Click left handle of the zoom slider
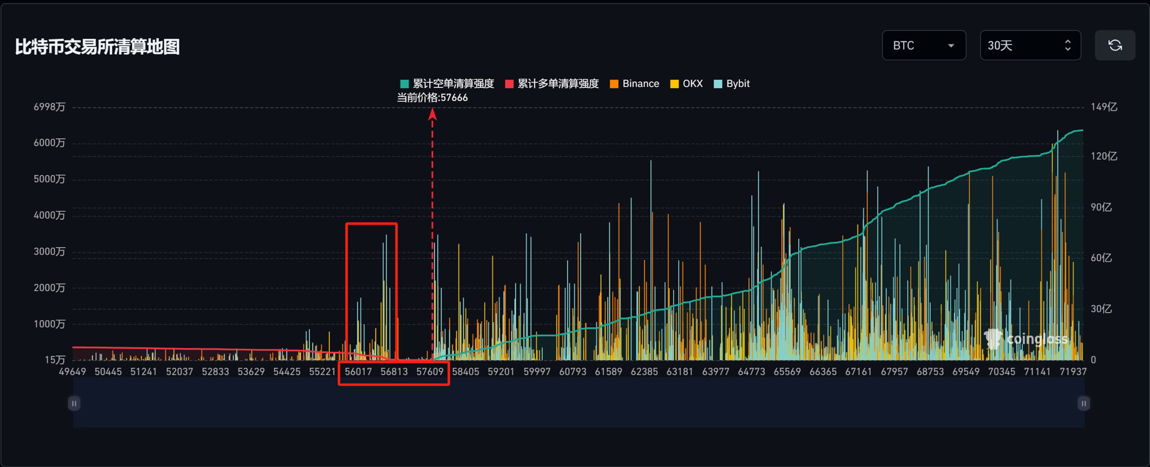 point(74,403)
